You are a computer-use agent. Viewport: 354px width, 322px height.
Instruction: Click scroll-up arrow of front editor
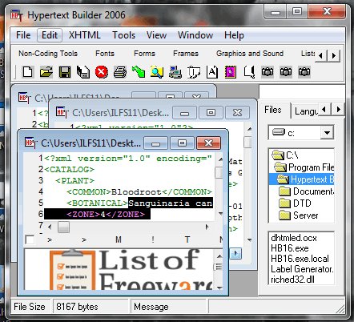pos(220,159)
